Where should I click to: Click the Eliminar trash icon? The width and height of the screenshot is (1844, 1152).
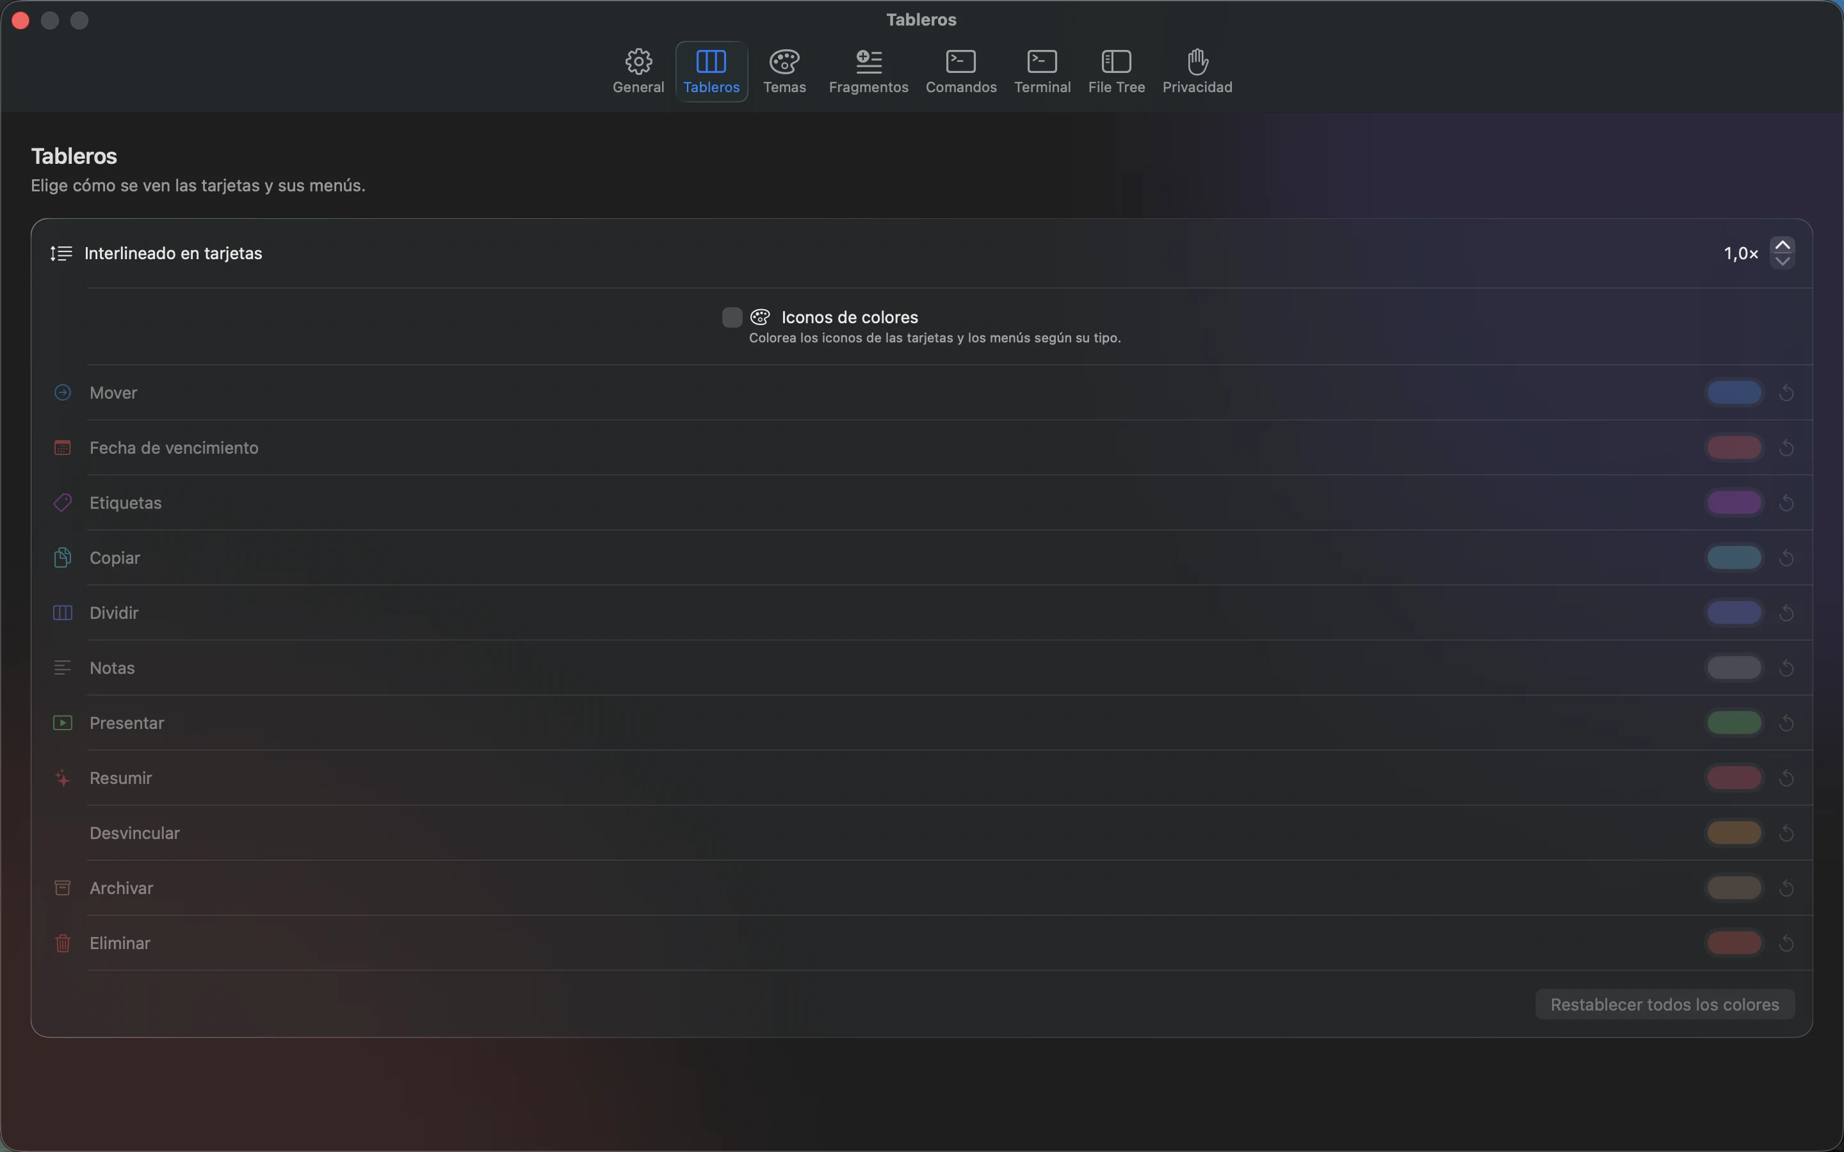63,943
